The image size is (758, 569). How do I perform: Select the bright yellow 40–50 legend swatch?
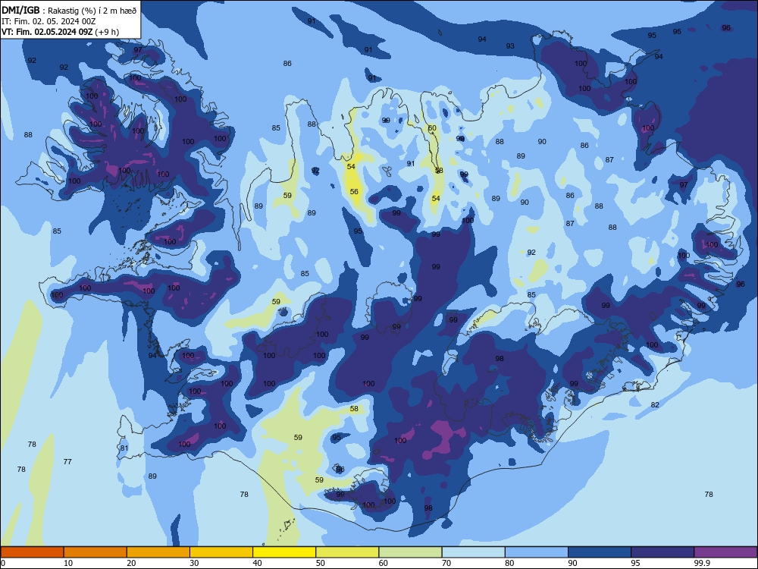(284, 552)
